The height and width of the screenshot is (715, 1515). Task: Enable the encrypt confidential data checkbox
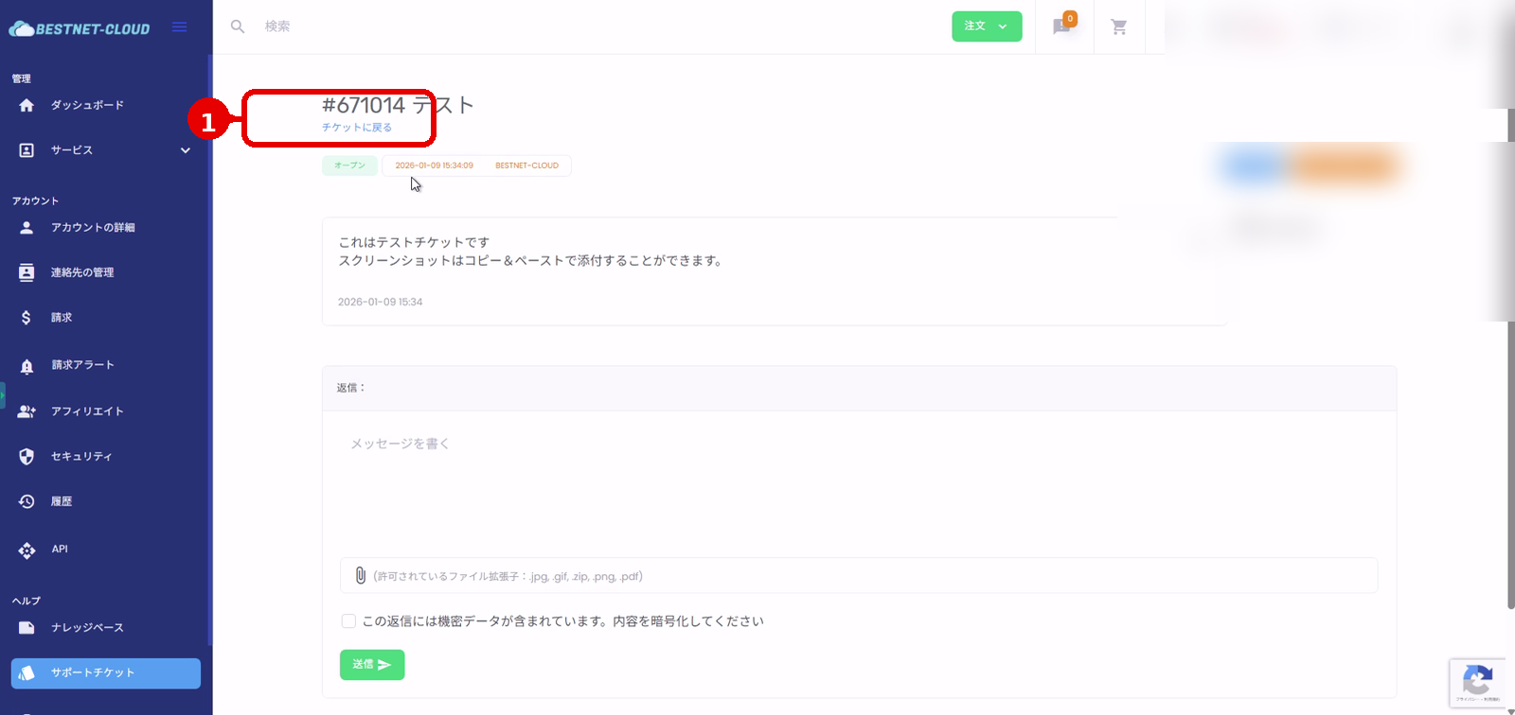pyautogui.click(x=348, y=621)
